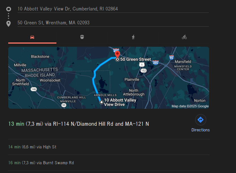Click the US Route 1 shield on the map
Screen dimensions: 236x173
[142, 65]
